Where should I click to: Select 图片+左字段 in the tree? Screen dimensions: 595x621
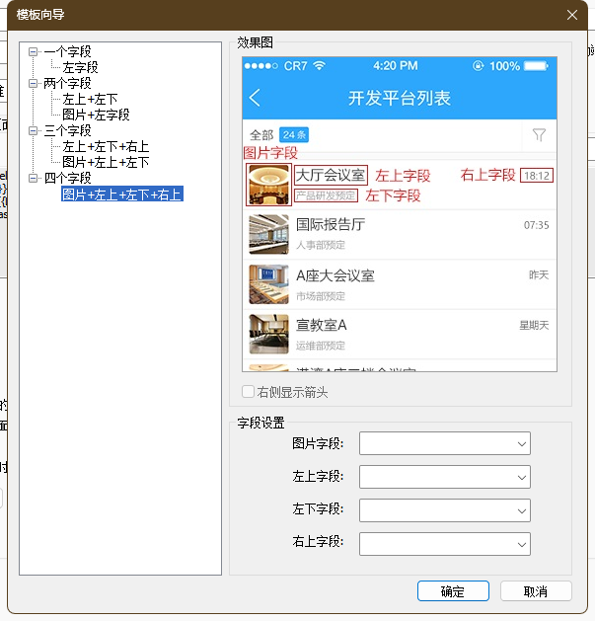(96, 115)
